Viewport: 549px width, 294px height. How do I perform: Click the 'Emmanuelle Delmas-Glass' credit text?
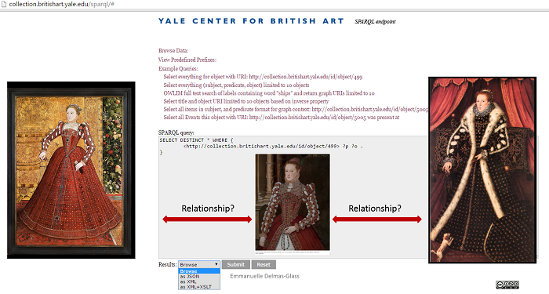pyautogui.click(x=265, y=276)
